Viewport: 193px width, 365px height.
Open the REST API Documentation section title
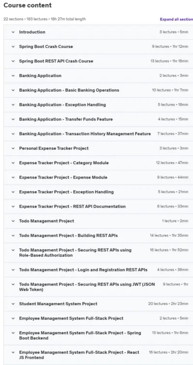(72, 206)
